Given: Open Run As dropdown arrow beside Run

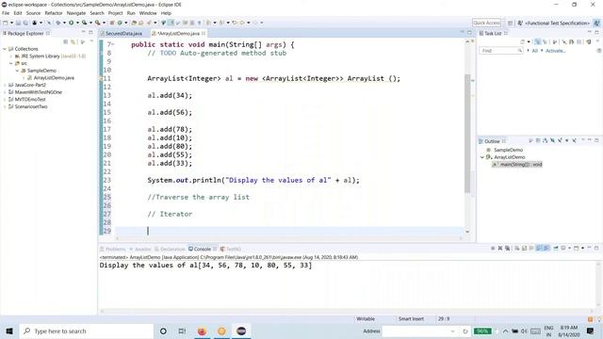Looking at the screenshot, I should point(77,23).
